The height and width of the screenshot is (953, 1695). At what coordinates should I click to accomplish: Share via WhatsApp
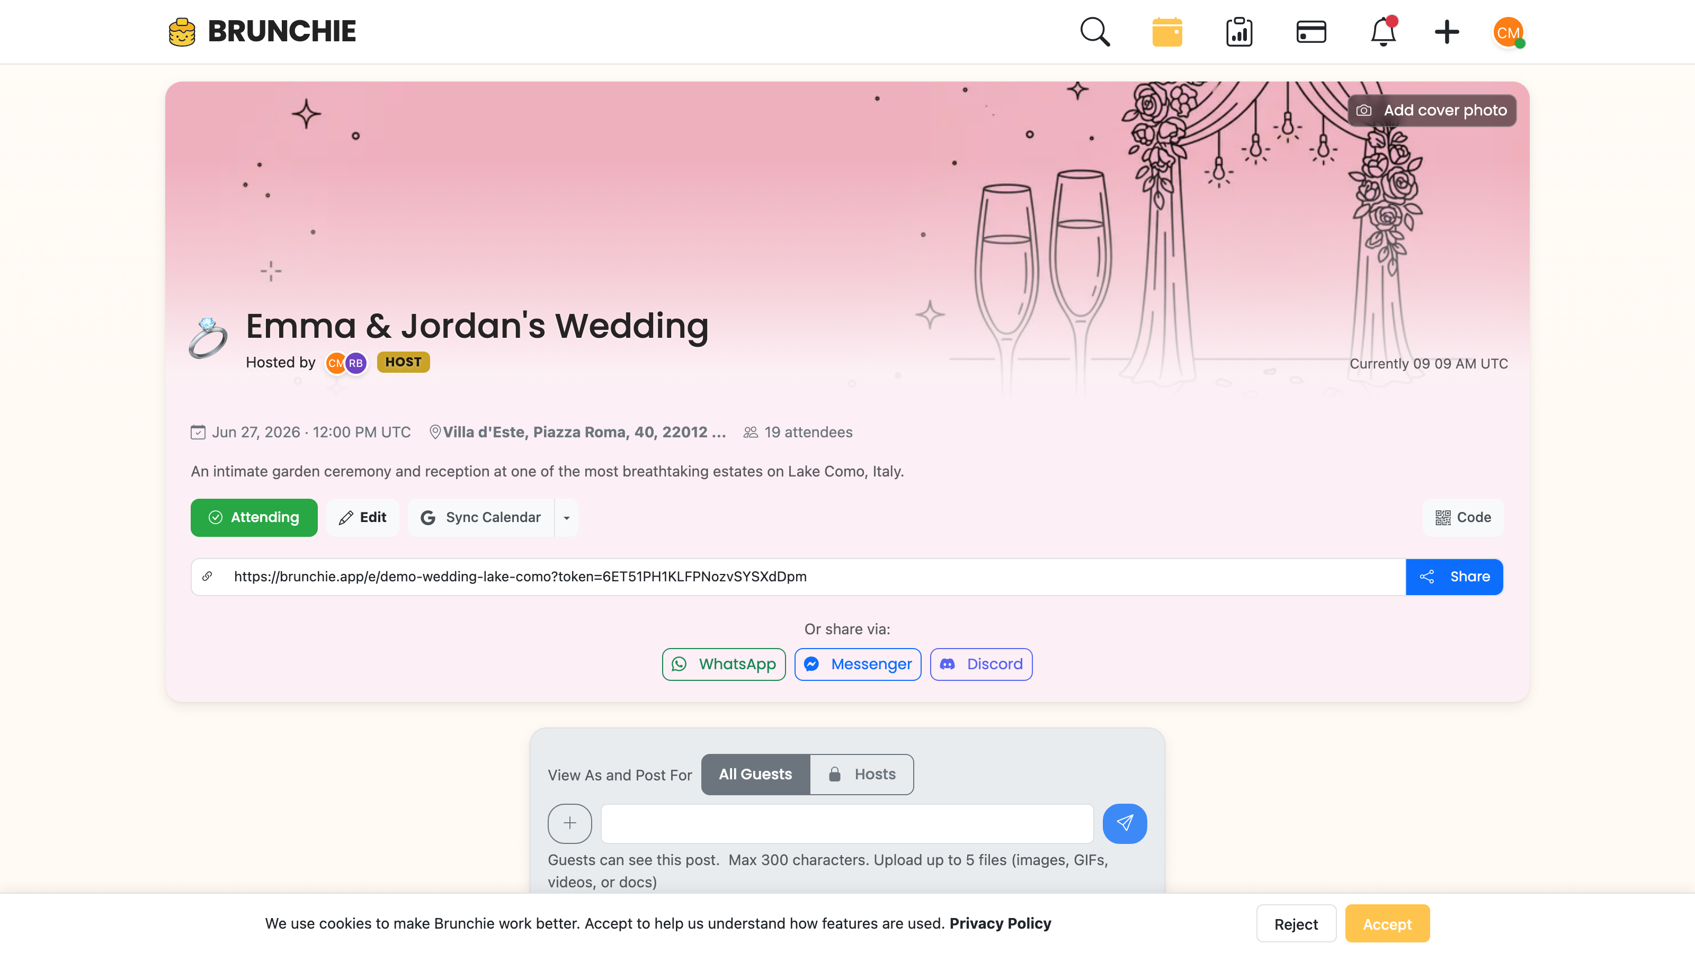coord(724,664)
